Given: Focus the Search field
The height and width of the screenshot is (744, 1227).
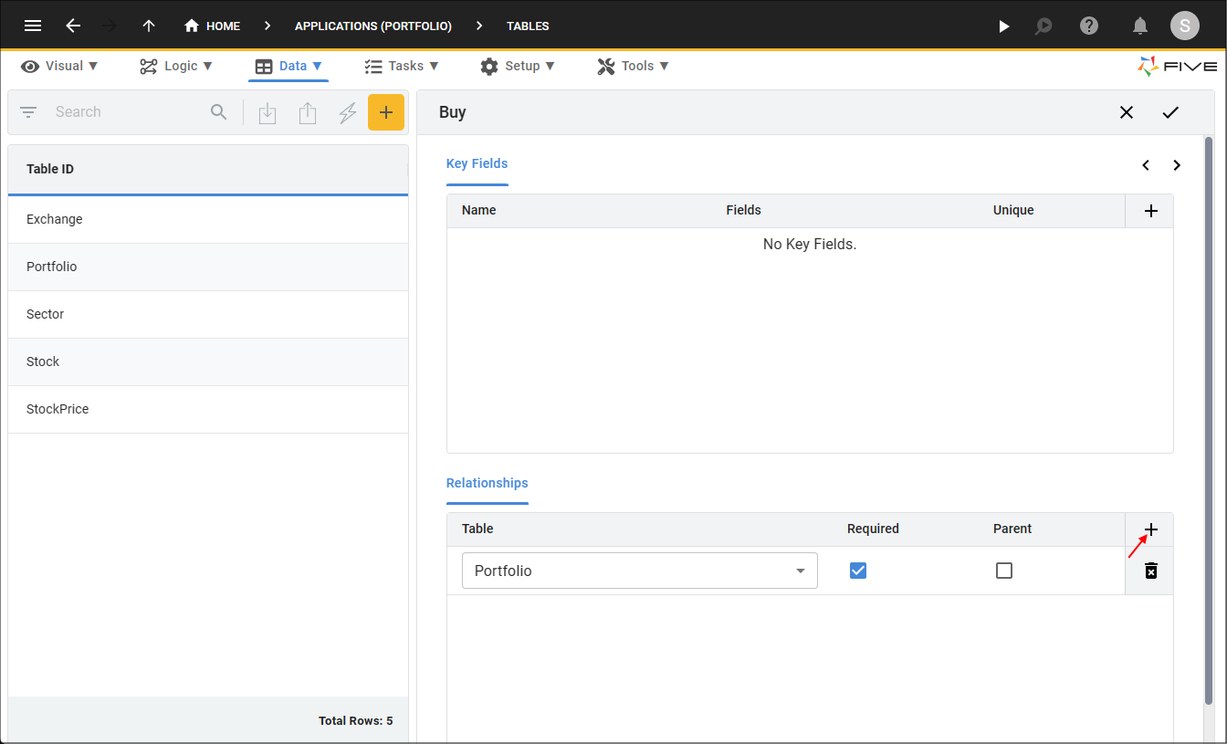Looking at the screenshot, I should click(128, 112).
